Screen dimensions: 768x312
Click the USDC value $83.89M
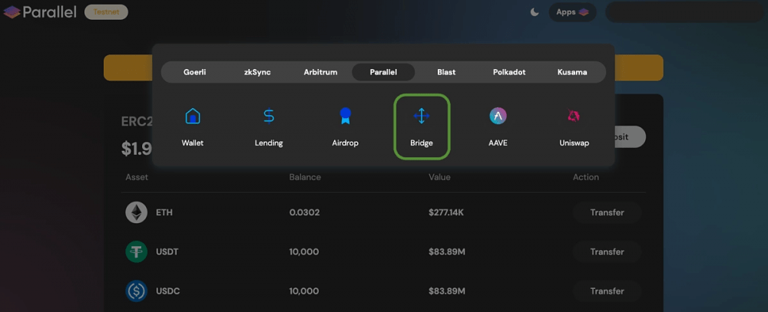click(x=447, y=291)
